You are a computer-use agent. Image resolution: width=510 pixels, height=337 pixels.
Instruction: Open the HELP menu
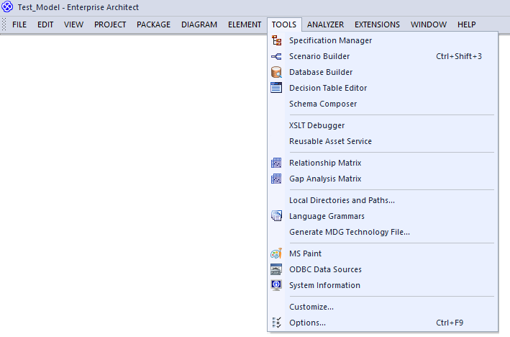click(x=466, y=24)
